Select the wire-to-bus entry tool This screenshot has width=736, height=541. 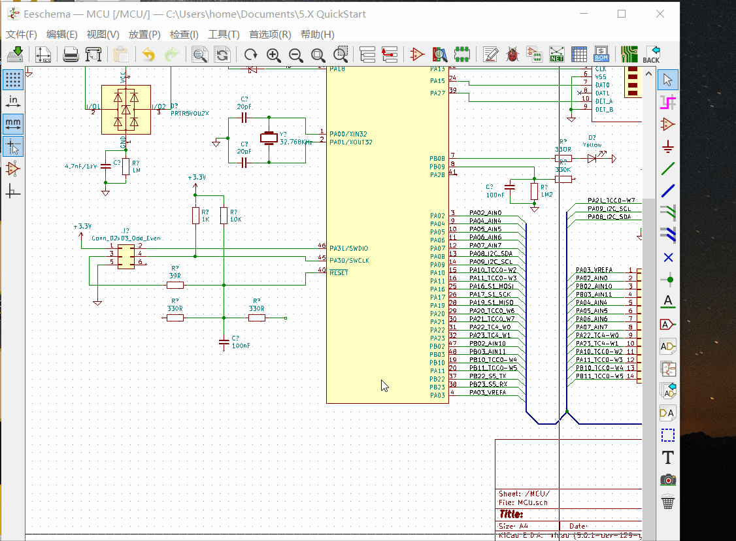coord(668,213)
